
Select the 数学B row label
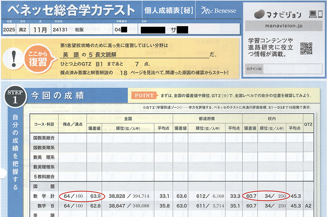[45, 206]
